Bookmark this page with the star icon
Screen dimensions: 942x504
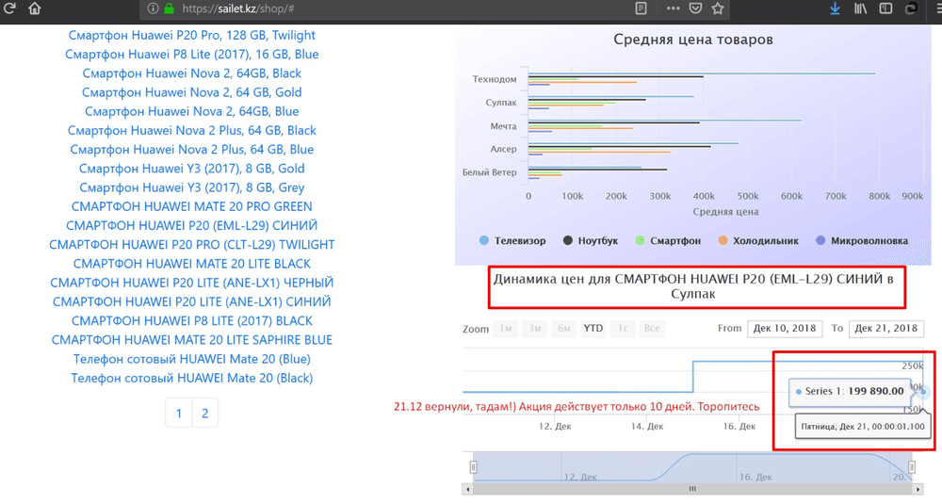pyautogui.click(x=717, y=8)
